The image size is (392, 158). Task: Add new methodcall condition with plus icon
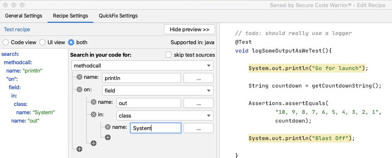coord(80,149)
